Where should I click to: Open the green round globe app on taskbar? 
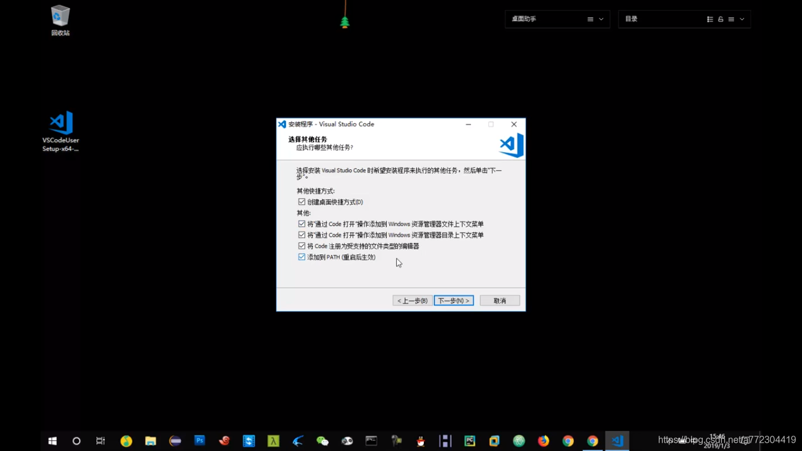pyautogui.click(x=519, y=441)
